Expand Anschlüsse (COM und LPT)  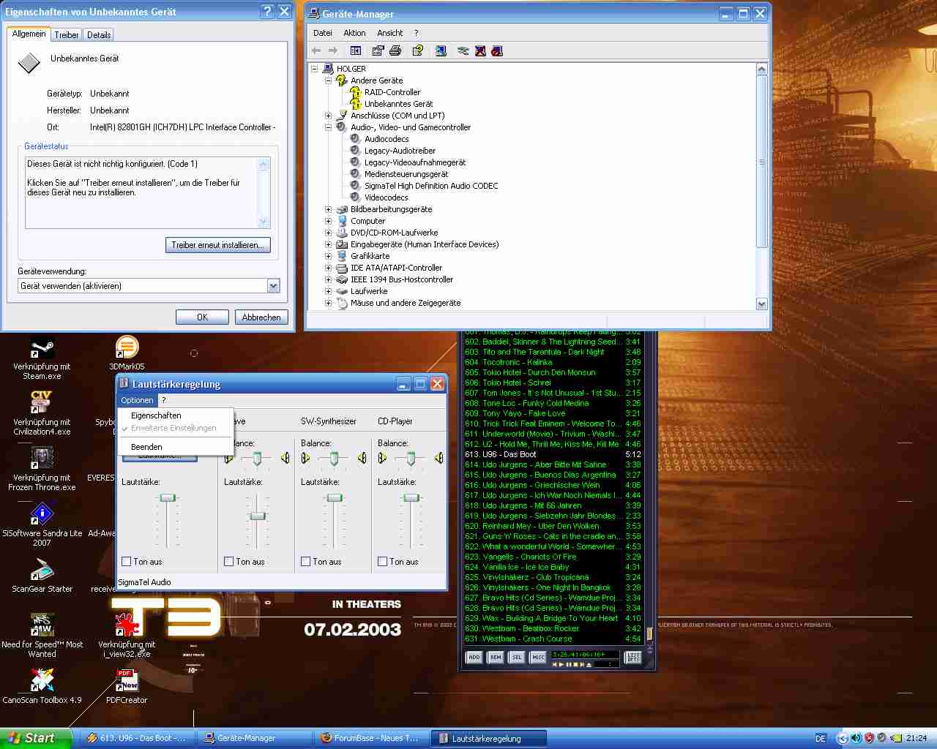click(328, 116)
